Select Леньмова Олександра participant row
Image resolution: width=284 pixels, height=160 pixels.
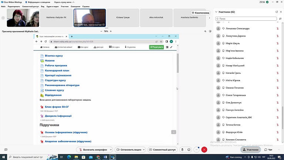tap(248, 29)
